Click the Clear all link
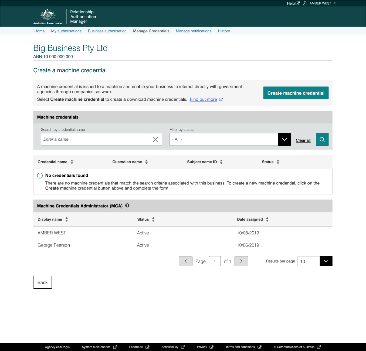The width and height of the screenshot is (366, 351). tap(303, 140)
